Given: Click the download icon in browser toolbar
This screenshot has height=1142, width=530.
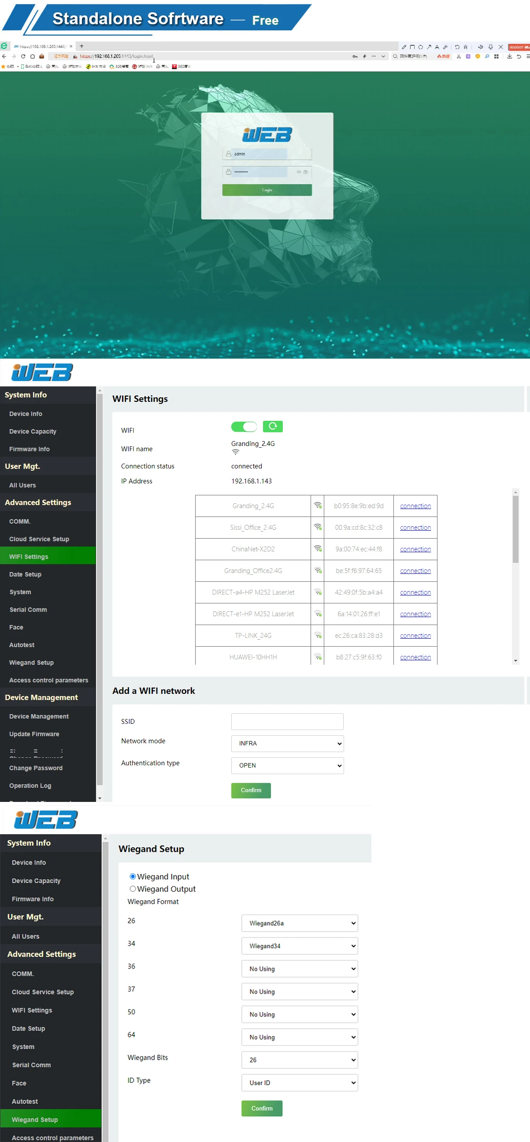Looking at the screenshot, I should (509, 56).
